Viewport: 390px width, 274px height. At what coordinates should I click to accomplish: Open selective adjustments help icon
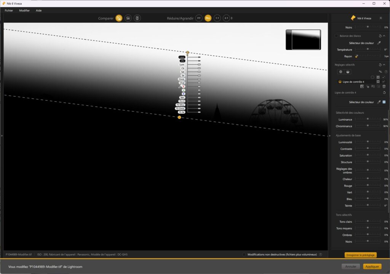[386, 72]
